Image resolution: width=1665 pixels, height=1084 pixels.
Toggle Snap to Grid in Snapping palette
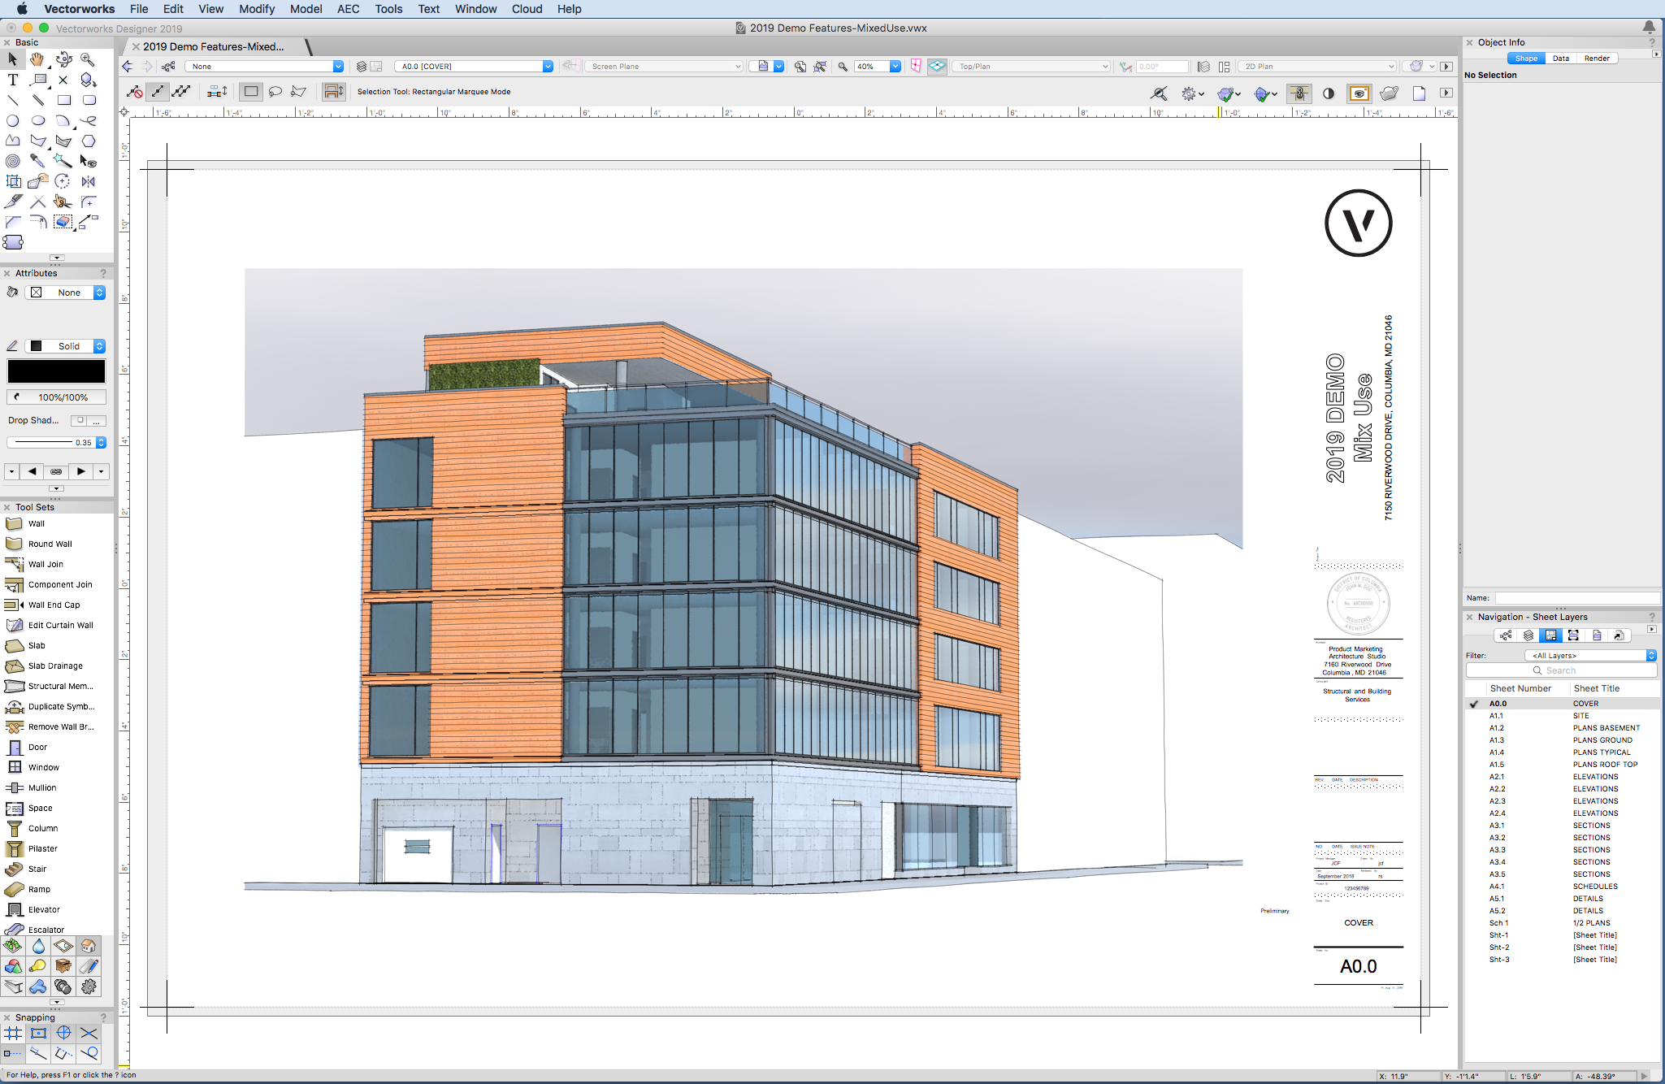point(13,1034)
